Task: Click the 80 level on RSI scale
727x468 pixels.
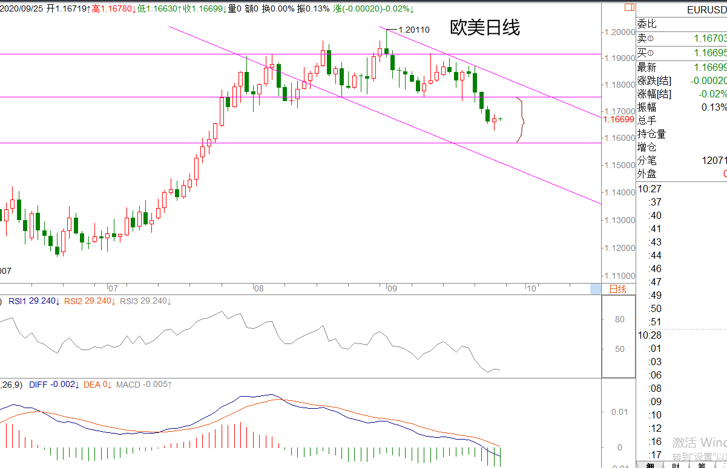Action: click(619, 319)
